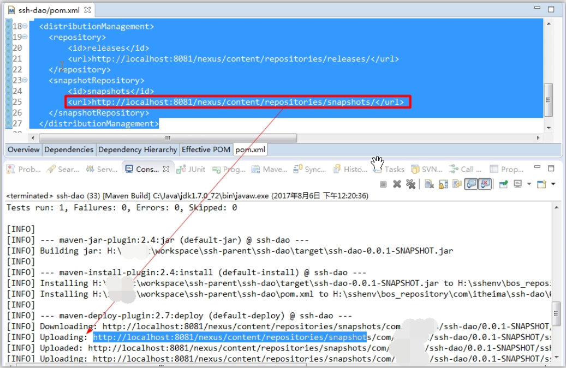566x368 pixels.
Task: Open the Display Selected Console dropdown arrow
Action: click(x=529, y=184)
